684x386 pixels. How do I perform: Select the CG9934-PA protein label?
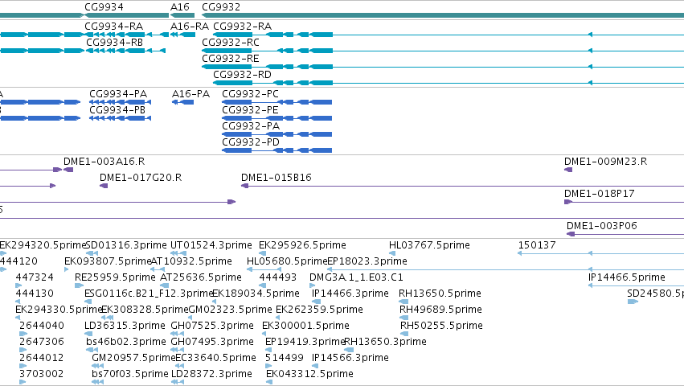coord(118,94)
